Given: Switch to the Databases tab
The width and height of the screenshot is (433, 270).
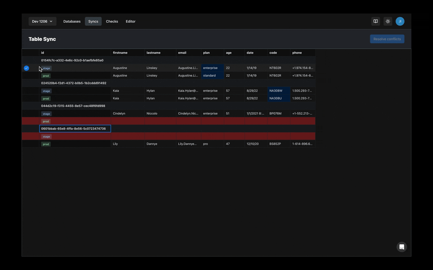Looking at the screenshot, I should click(72, 21).
